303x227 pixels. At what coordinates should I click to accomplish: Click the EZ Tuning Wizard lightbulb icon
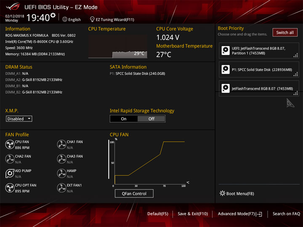92,19
